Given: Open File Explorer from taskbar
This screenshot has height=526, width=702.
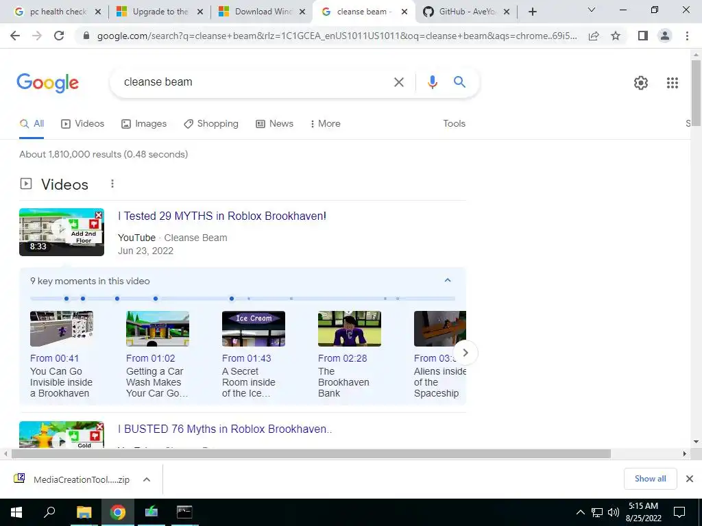Looking at the screenshot, I should tap(84, 512).
